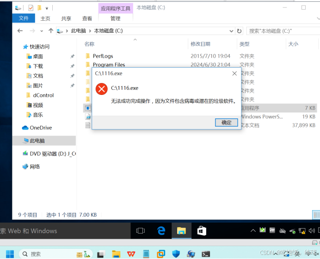Select DVD 驱动器 (D:) in navigation pane
320x259 pixels.
53,154
